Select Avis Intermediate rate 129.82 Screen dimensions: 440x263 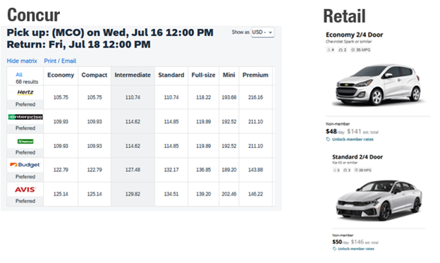133,194
